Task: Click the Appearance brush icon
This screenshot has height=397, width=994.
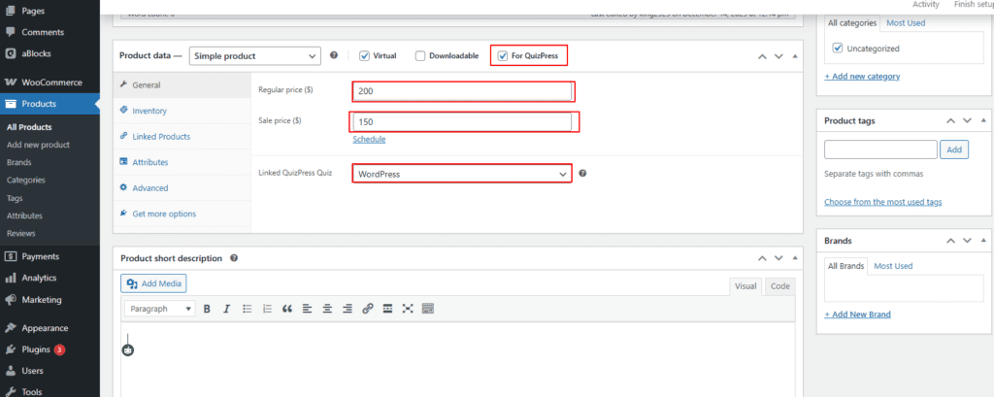Action: pos(10,328)
